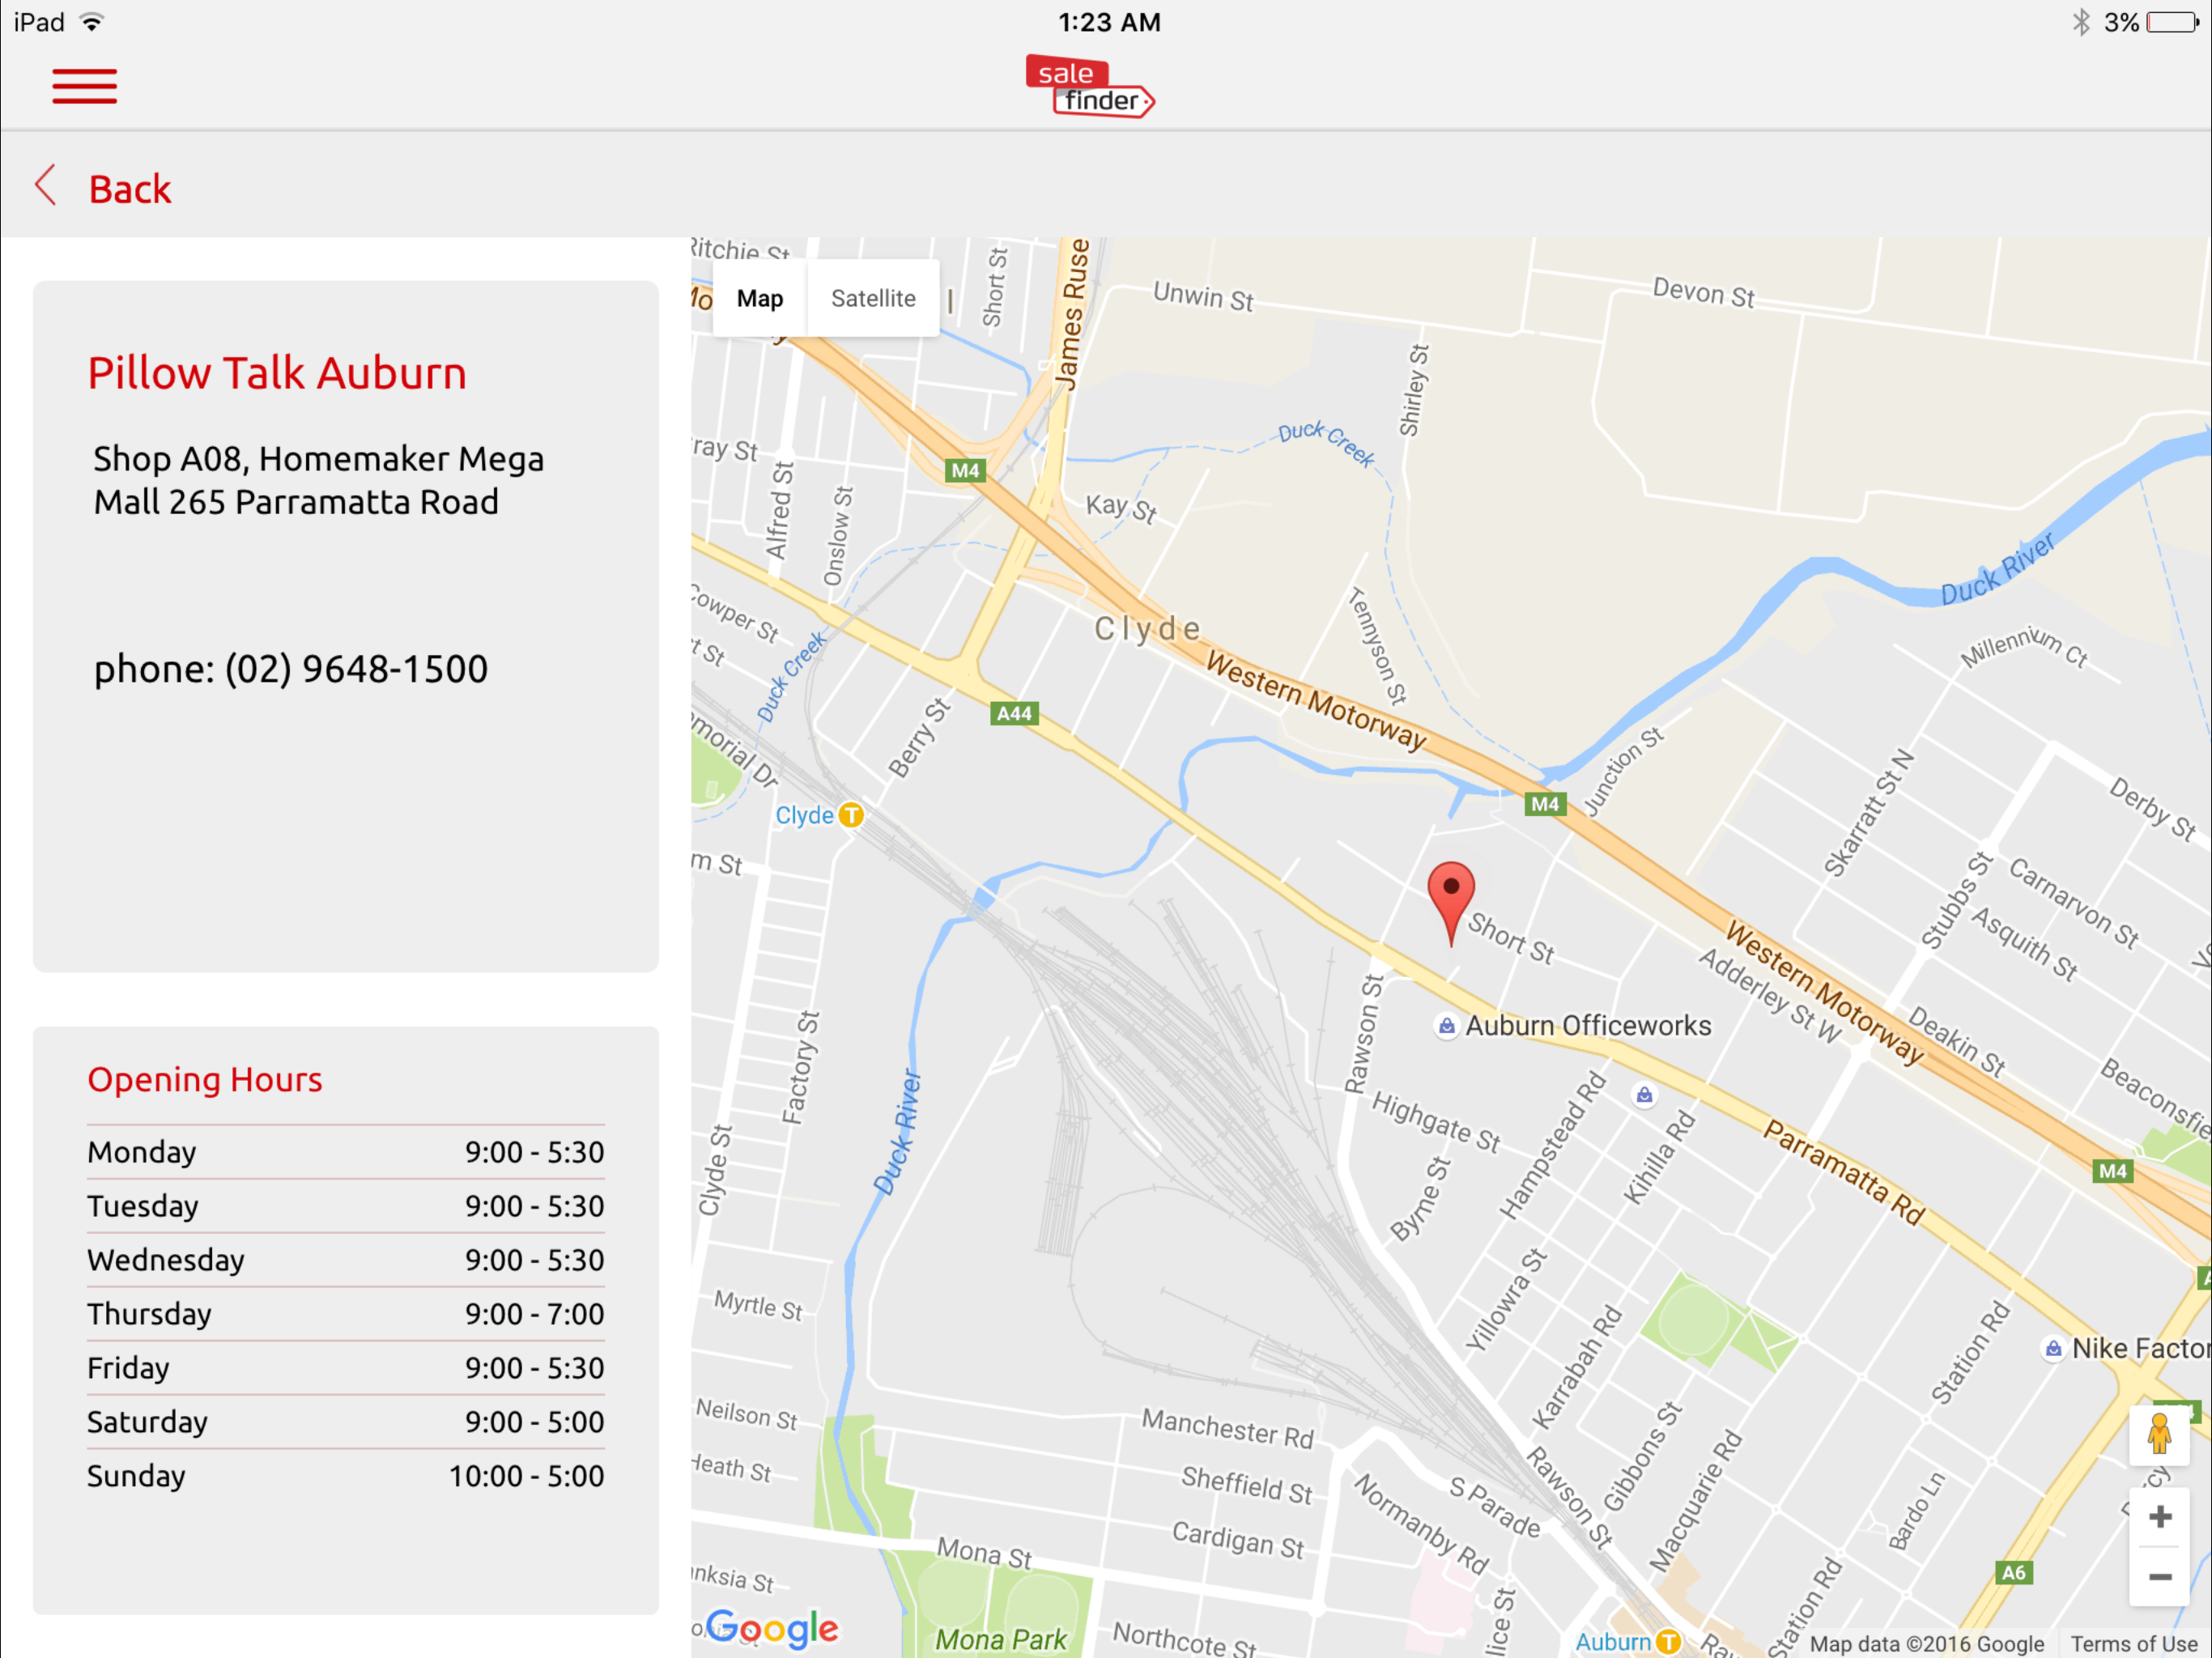The image size is (2212, 1658).
Task: Select the Wednesday opening hours row
Action: pyautogui.click(x=346, y=1260)
